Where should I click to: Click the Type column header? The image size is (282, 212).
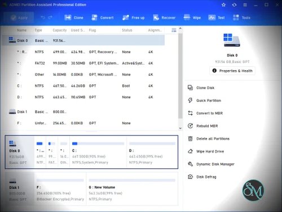[38, 30]
